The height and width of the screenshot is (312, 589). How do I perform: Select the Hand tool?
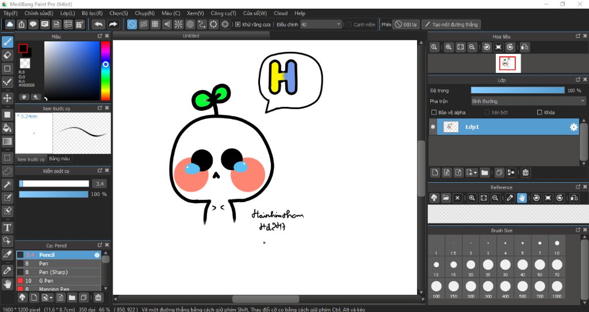click(7, 284)
